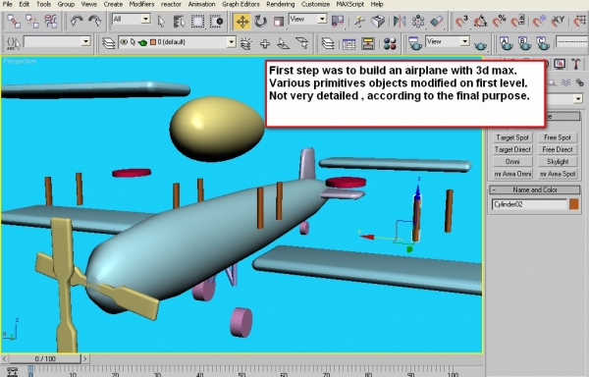Click the Omni light button

coord(512,161)
